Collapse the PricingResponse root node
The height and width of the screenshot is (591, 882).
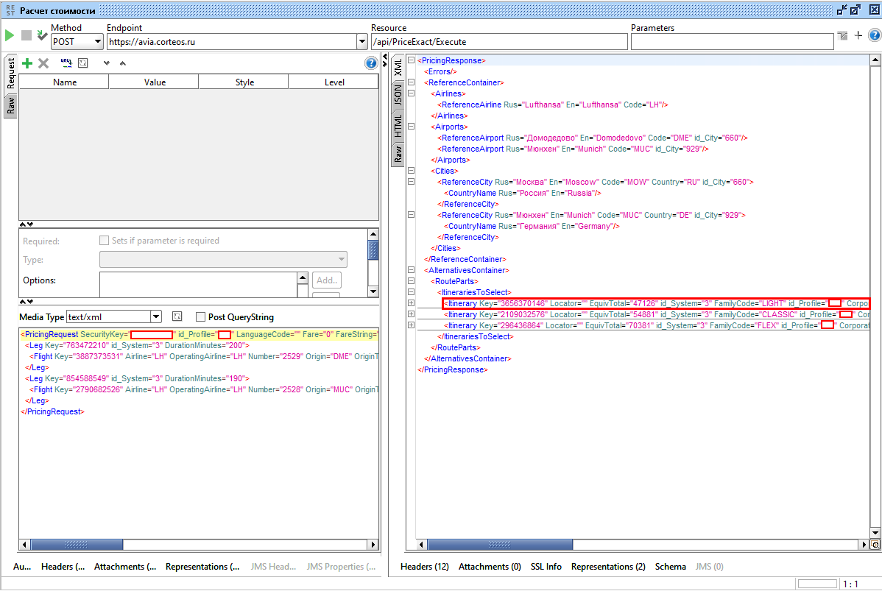tap(411, 60)
